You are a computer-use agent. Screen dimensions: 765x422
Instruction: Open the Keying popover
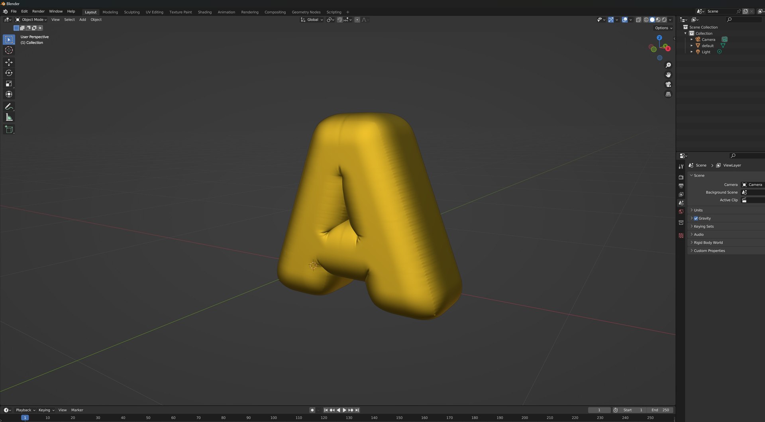(46, 410)
